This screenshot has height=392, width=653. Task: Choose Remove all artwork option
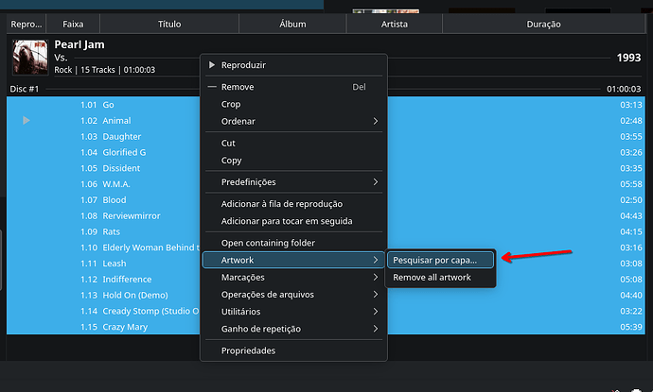point(432,278)
